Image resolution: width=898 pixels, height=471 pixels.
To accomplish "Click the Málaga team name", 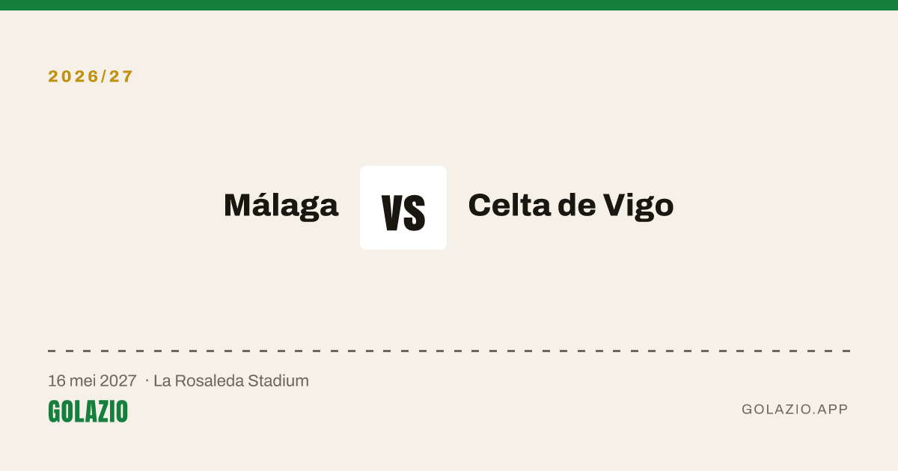I will pyautogui.click(x=281, y=206).
